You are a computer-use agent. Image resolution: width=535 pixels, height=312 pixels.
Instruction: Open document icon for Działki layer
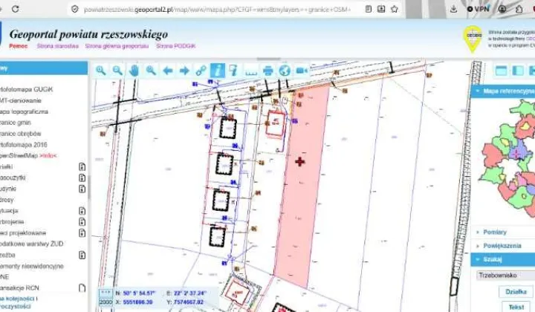pos(82,166)
